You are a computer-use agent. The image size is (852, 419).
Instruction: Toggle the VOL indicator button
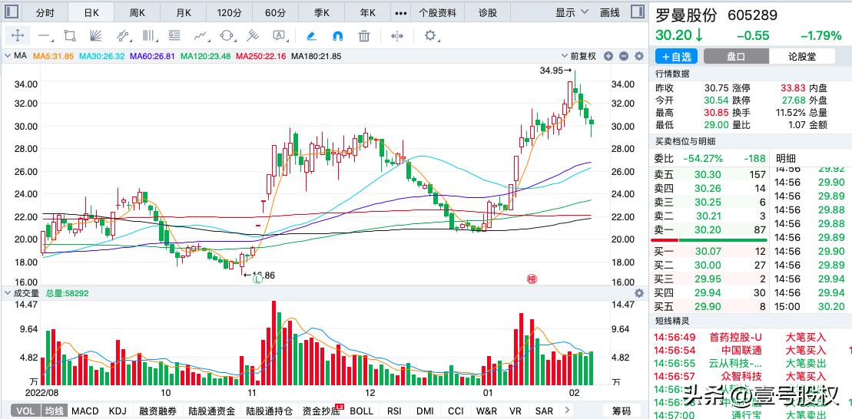[x=25, y=411]
